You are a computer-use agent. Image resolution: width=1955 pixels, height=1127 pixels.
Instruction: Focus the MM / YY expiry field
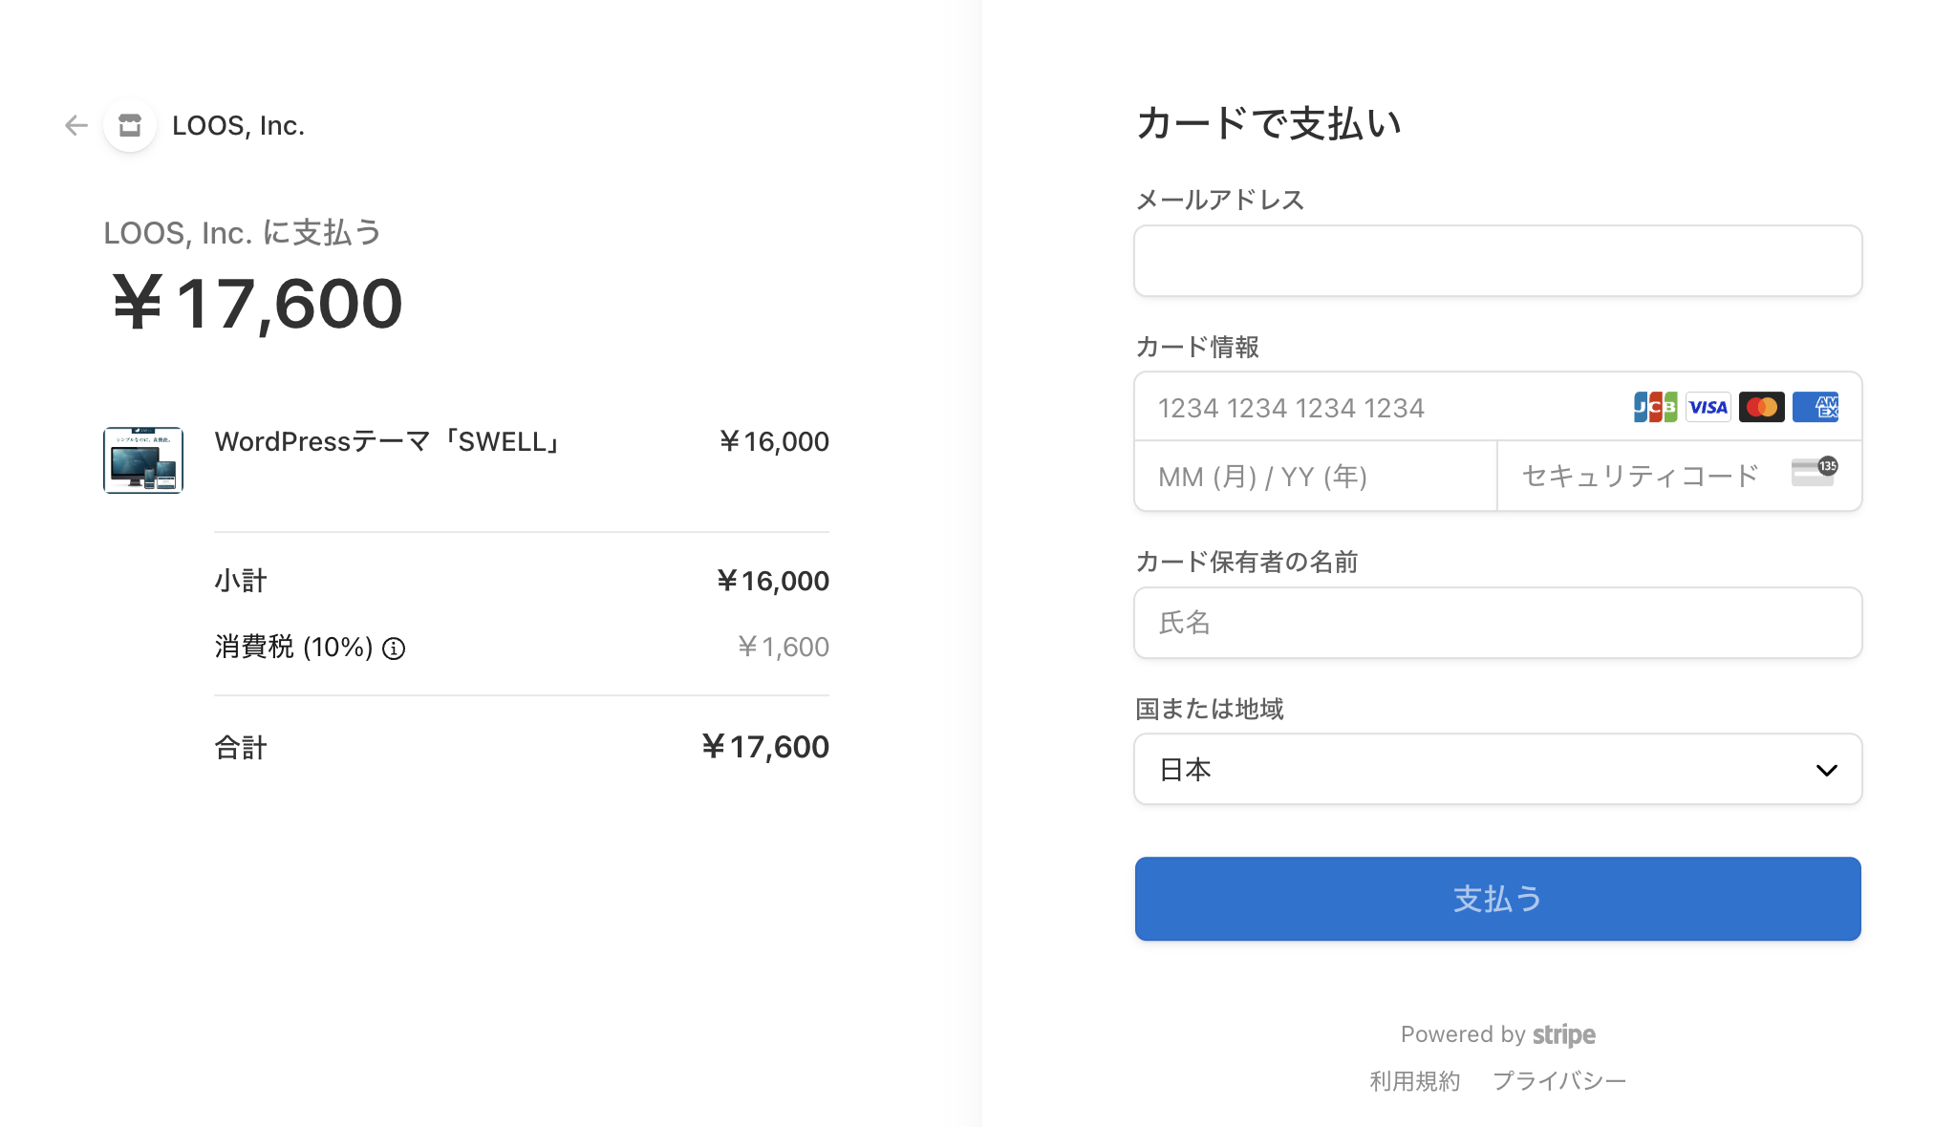[1315, 476]
